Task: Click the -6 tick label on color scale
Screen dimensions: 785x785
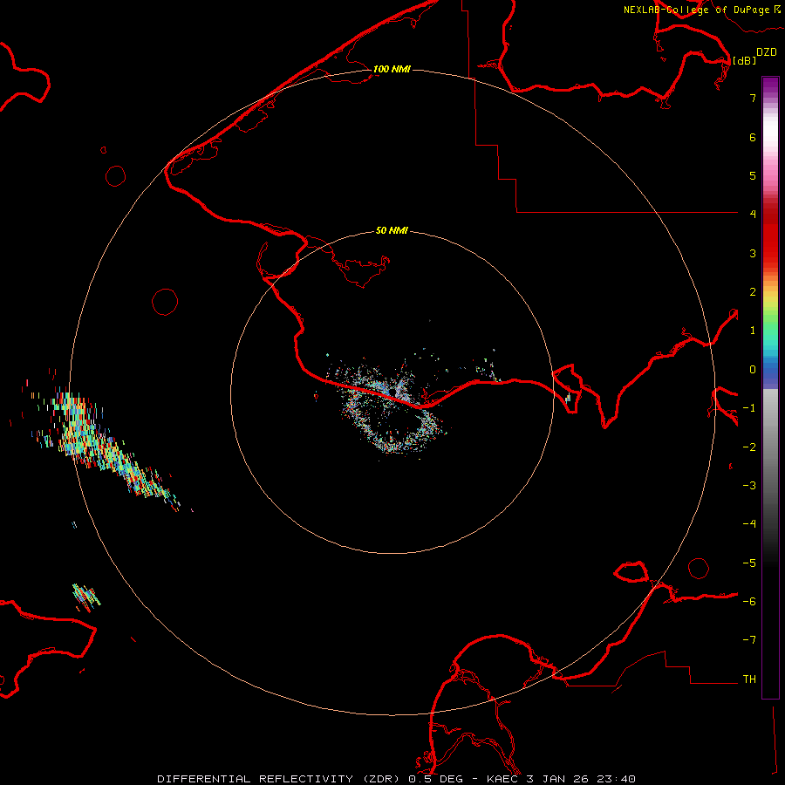Action: click(x=749, y=602)
